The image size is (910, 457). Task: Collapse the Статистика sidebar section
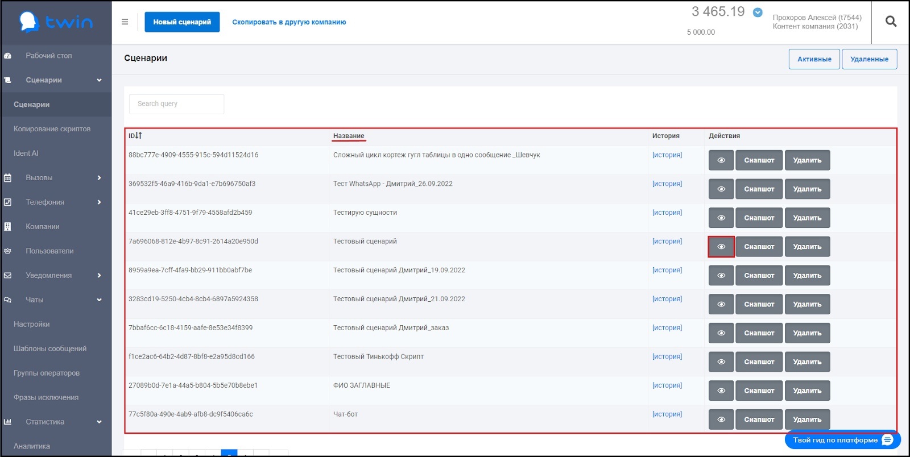point(99,422)
